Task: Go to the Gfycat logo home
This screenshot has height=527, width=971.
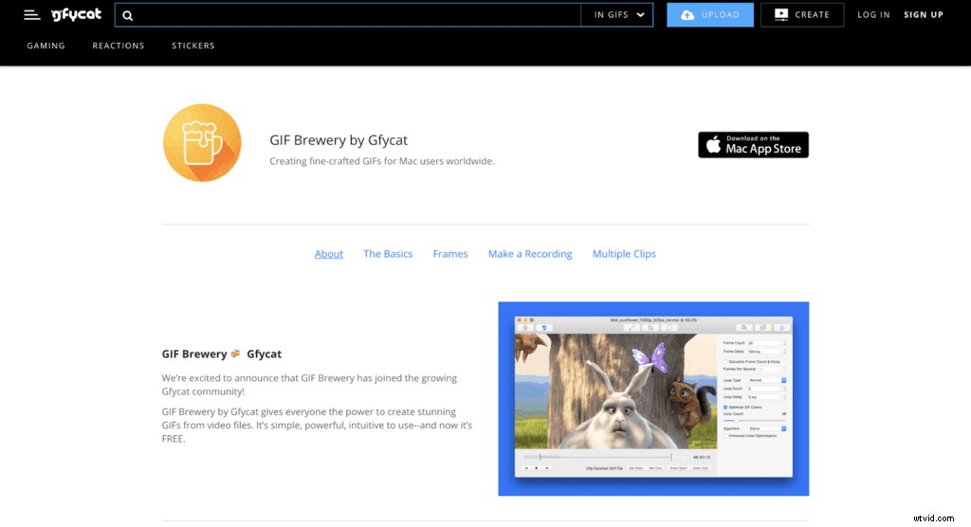Action: click(76, 14)
